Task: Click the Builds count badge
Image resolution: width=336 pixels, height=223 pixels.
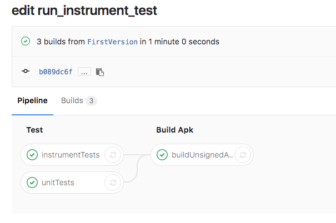Action: (x=91, y=101)
